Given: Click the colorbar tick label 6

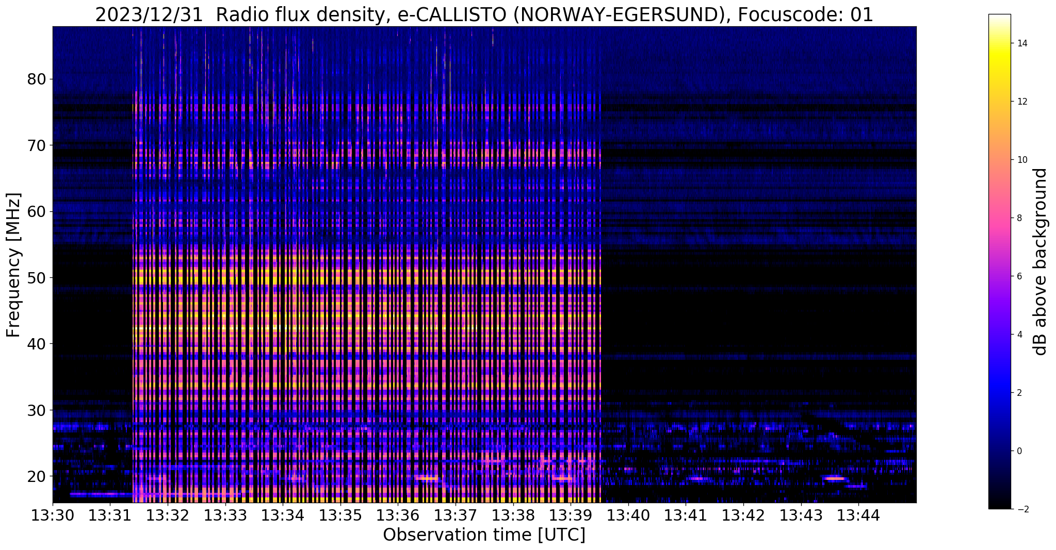Looking at the screenshot, I should click(x=1018, y=276).
